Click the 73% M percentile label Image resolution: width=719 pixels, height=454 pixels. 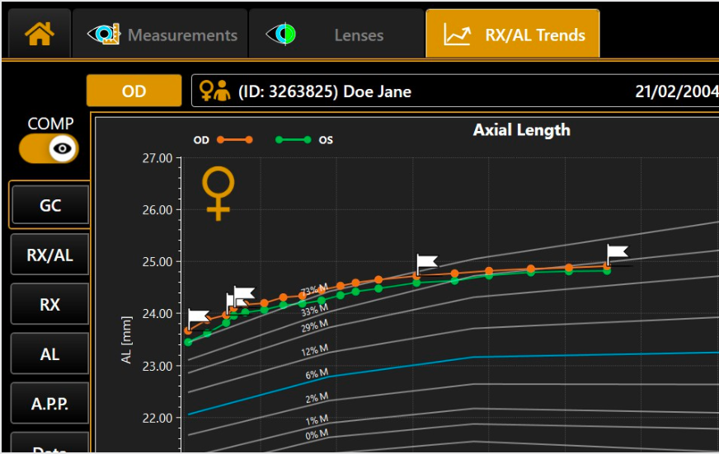coord(314,290)
